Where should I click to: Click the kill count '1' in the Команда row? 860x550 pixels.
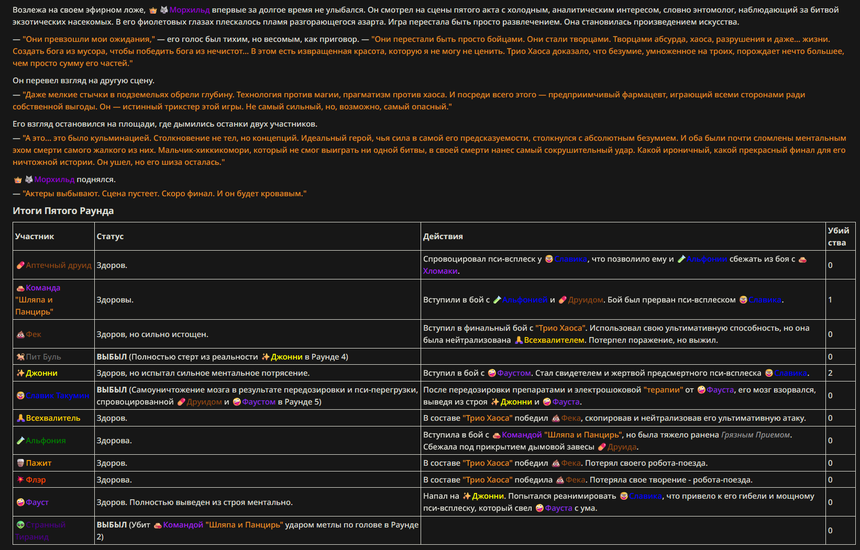point(830,300)
